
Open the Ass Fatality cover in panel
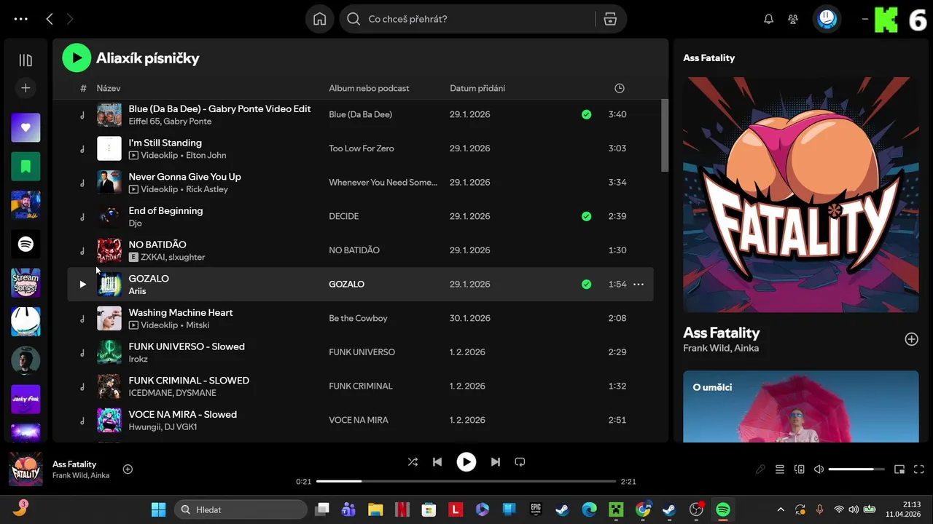click(801, 194)
